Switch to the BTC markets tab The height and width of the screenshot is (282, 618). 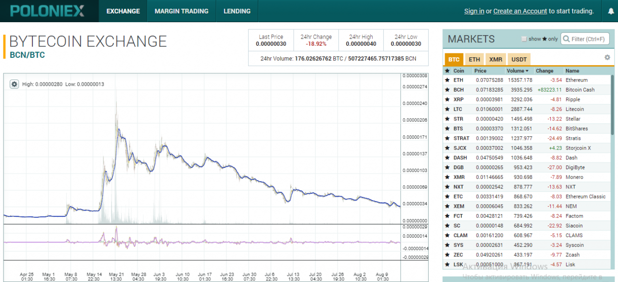pos(454,60)
